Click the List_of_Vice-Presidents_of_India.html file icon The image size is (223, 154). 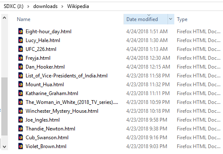coord(21,75)
